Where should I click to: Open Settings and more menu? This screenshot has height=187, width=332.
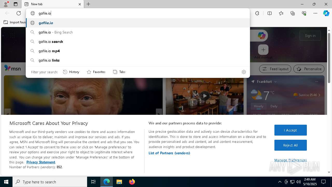(x=315, y=13)
